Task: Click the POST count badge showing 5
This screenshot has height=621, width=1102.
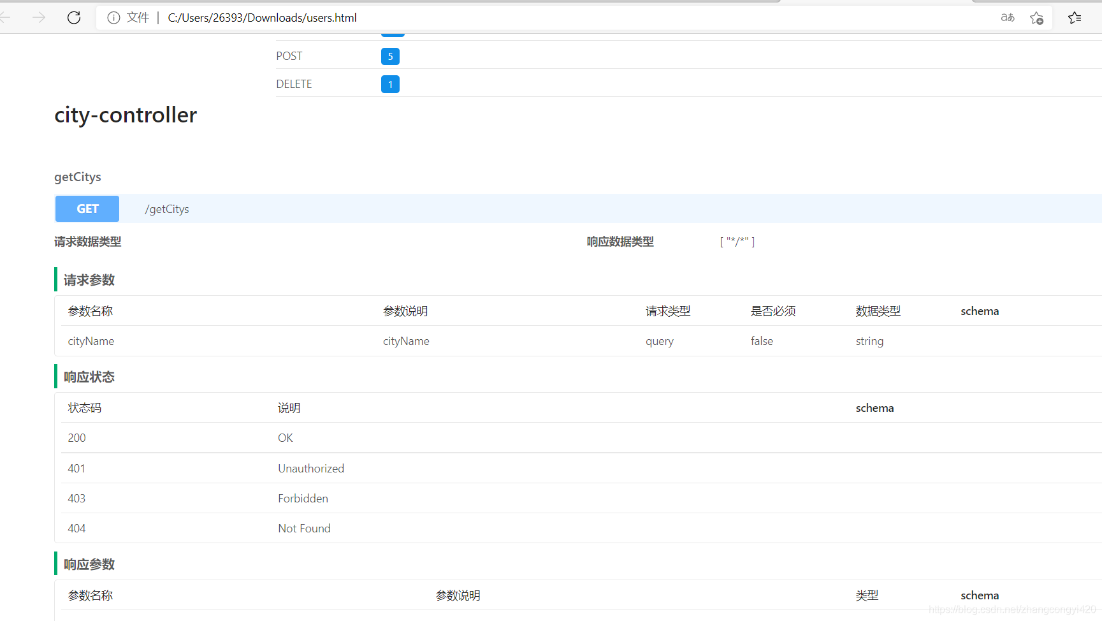Action: click(390, 56)
